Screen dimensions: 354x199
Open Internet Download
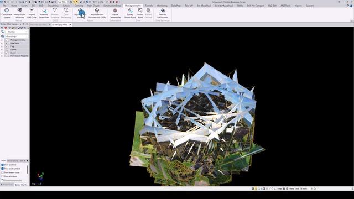coord(44,13)
